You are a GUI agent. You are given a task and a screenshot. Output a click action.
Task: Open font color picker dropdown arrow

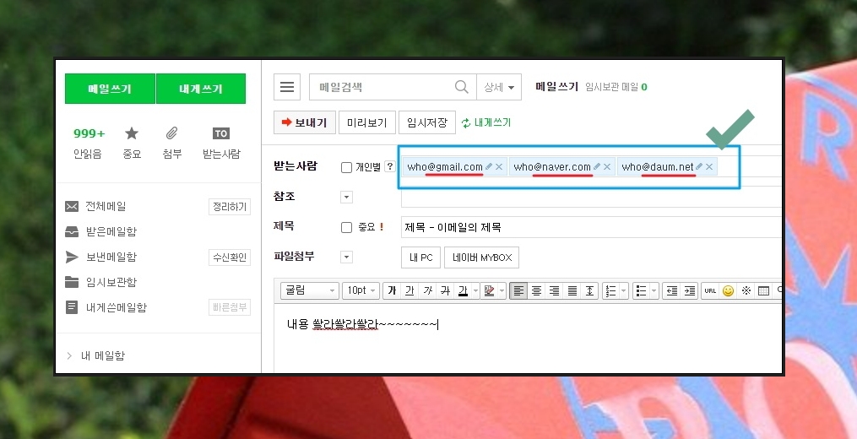point(475,291)
